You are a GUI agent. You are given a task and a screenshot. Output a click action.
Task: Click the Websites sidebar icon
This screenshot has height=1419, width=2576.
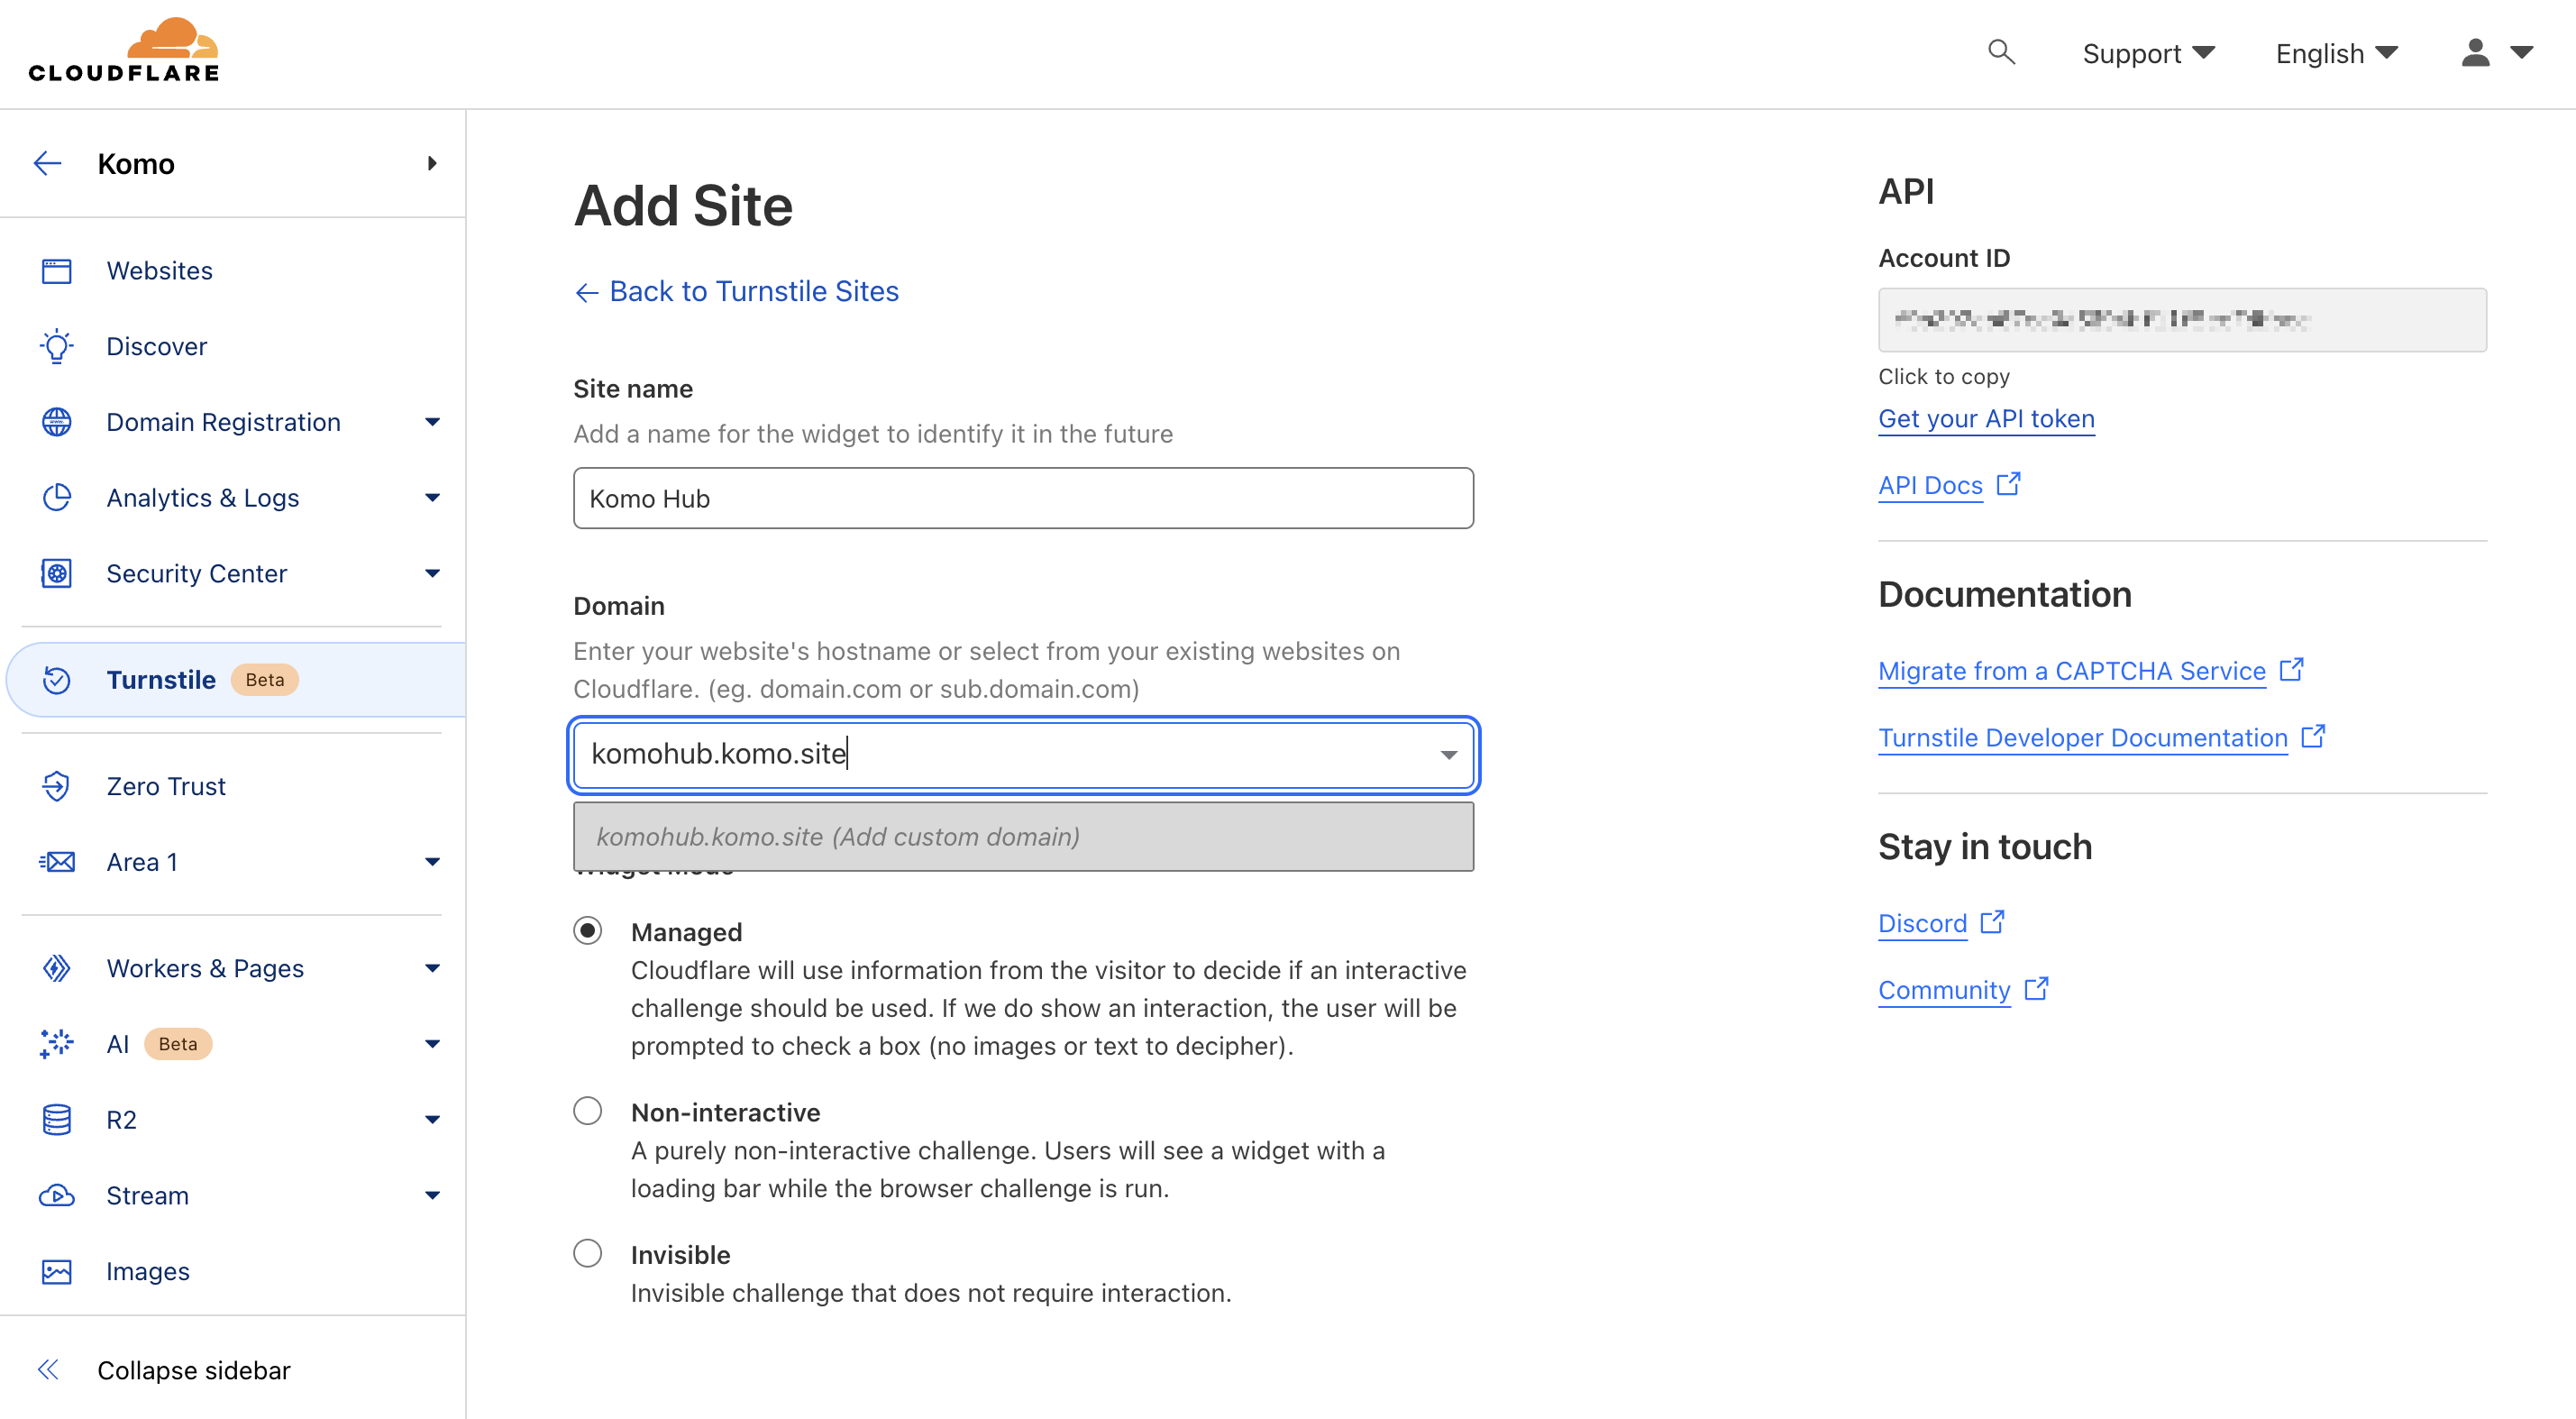point(57,271)
